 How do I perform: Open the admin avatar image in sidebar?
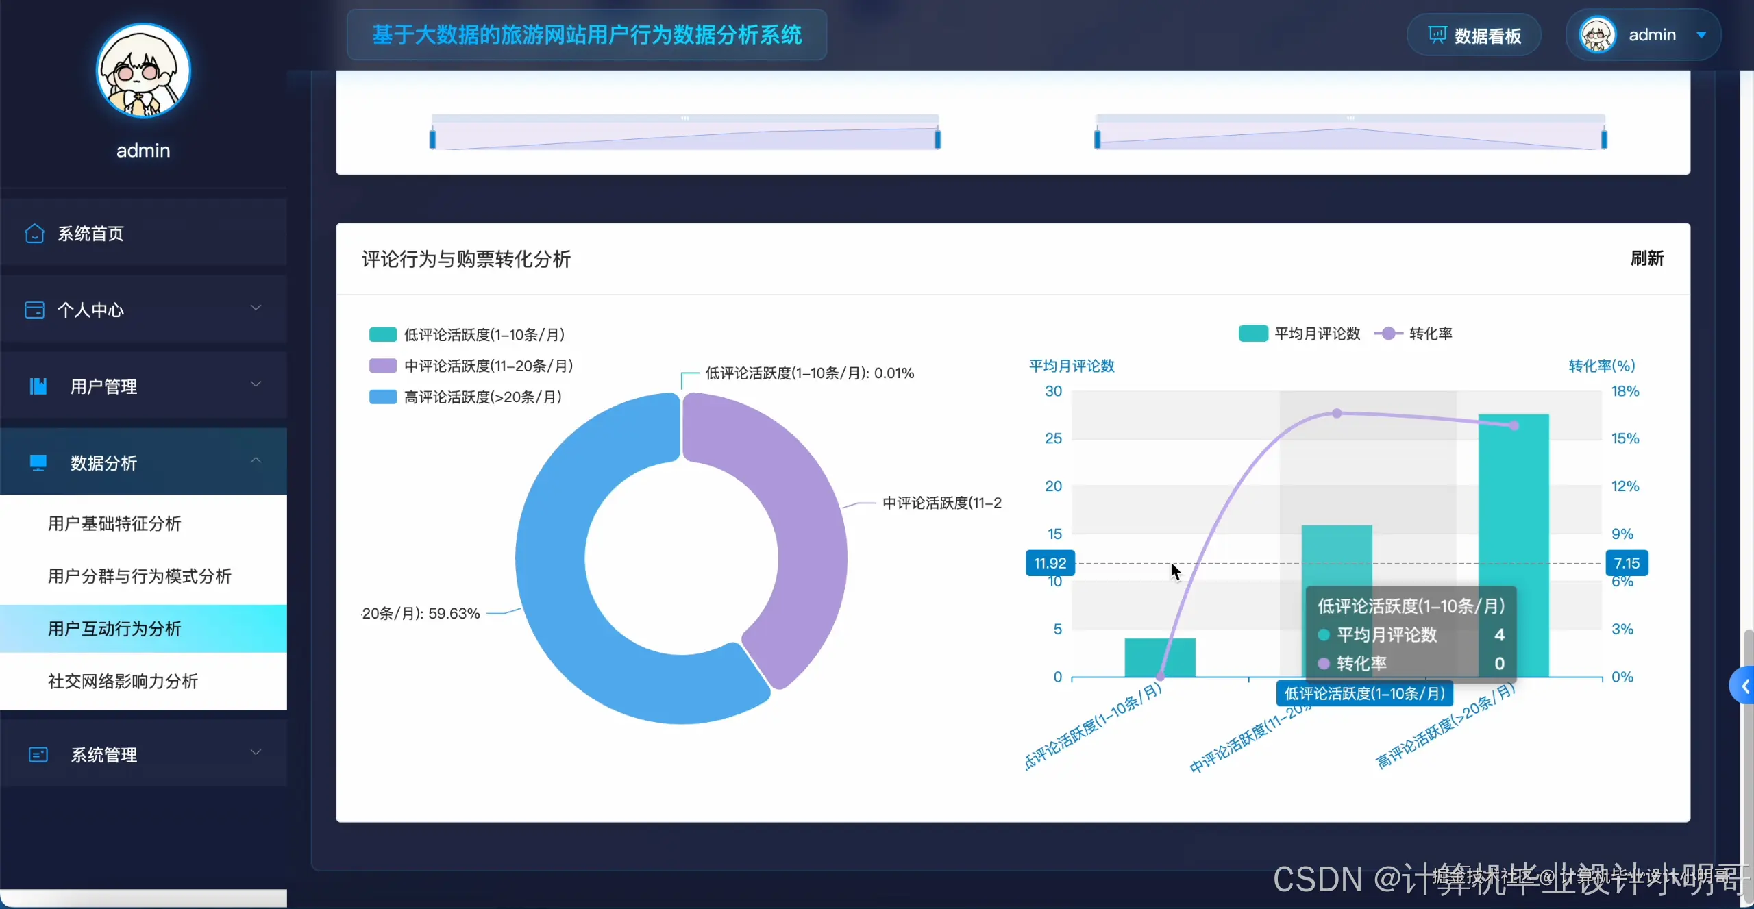click(143, 71)
